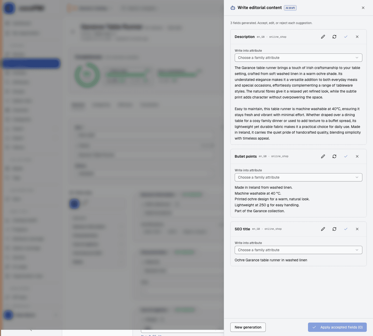The width and height of the screenshot is (373, 336).
Task: Reject the Bullet points suggestion
Action: click(x=357, y=156)
